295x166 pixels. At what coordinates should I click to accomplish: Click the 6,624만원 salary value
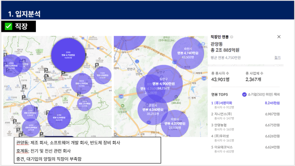click(272, 147)
